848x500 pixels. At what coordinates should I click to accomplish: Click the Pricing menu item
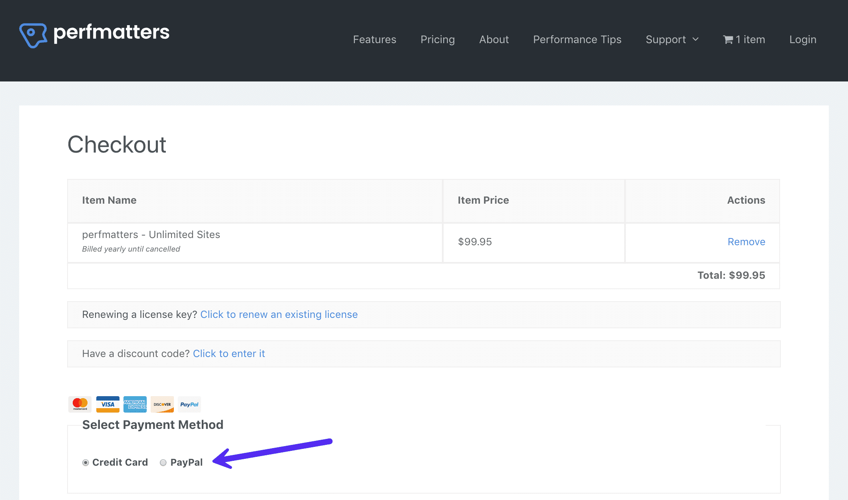coord(438,39)
